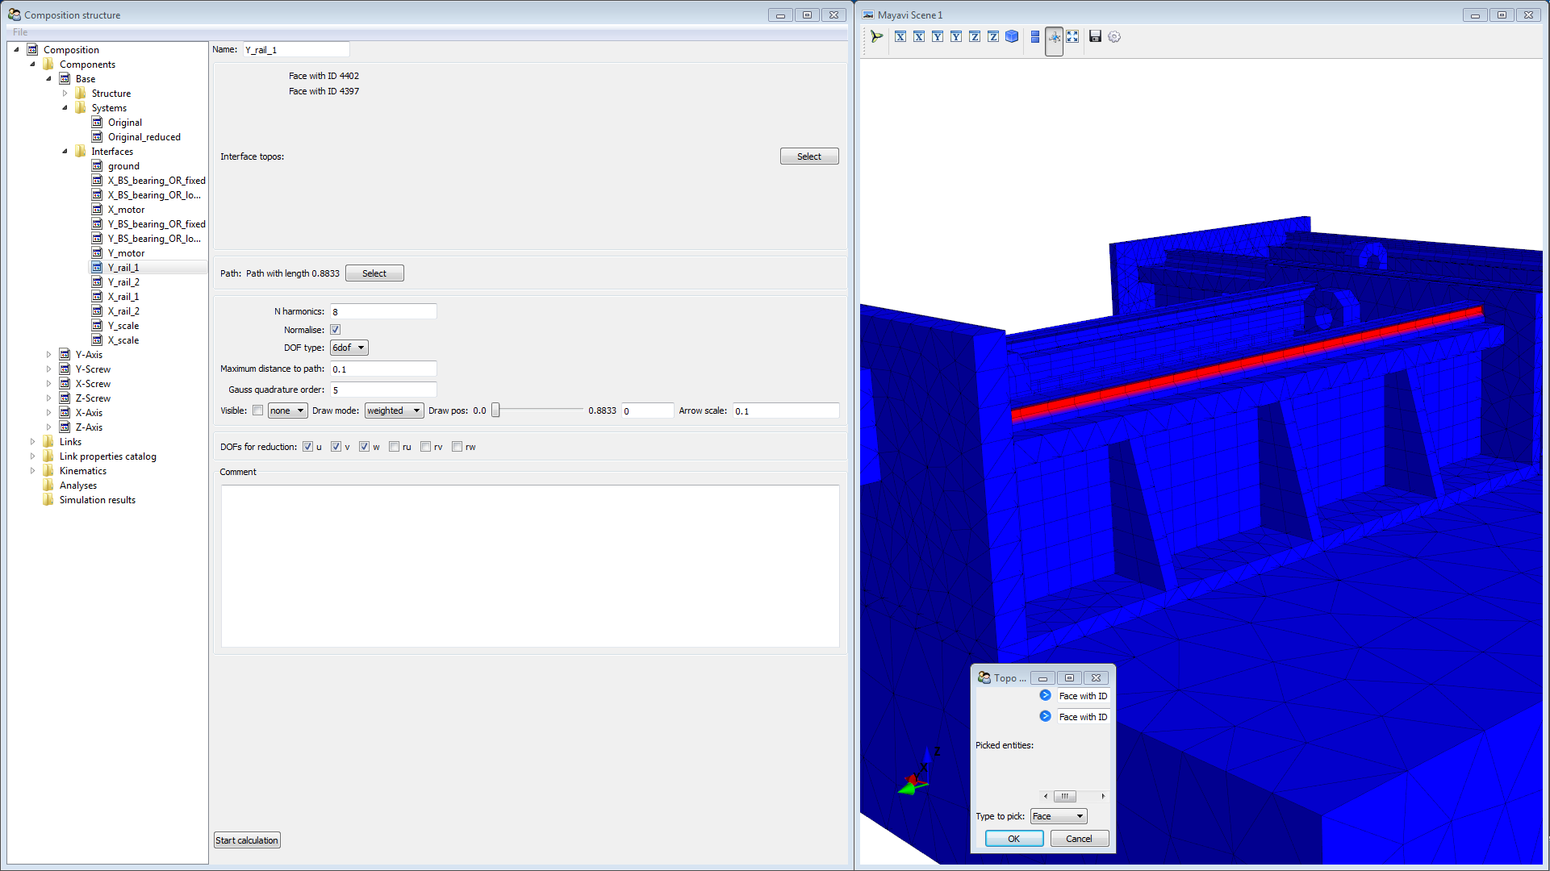Image resolution: width=1550 pixels, height=871 pixels.
Task: Open Mayavi pipeline view icon
Action: 877,36
